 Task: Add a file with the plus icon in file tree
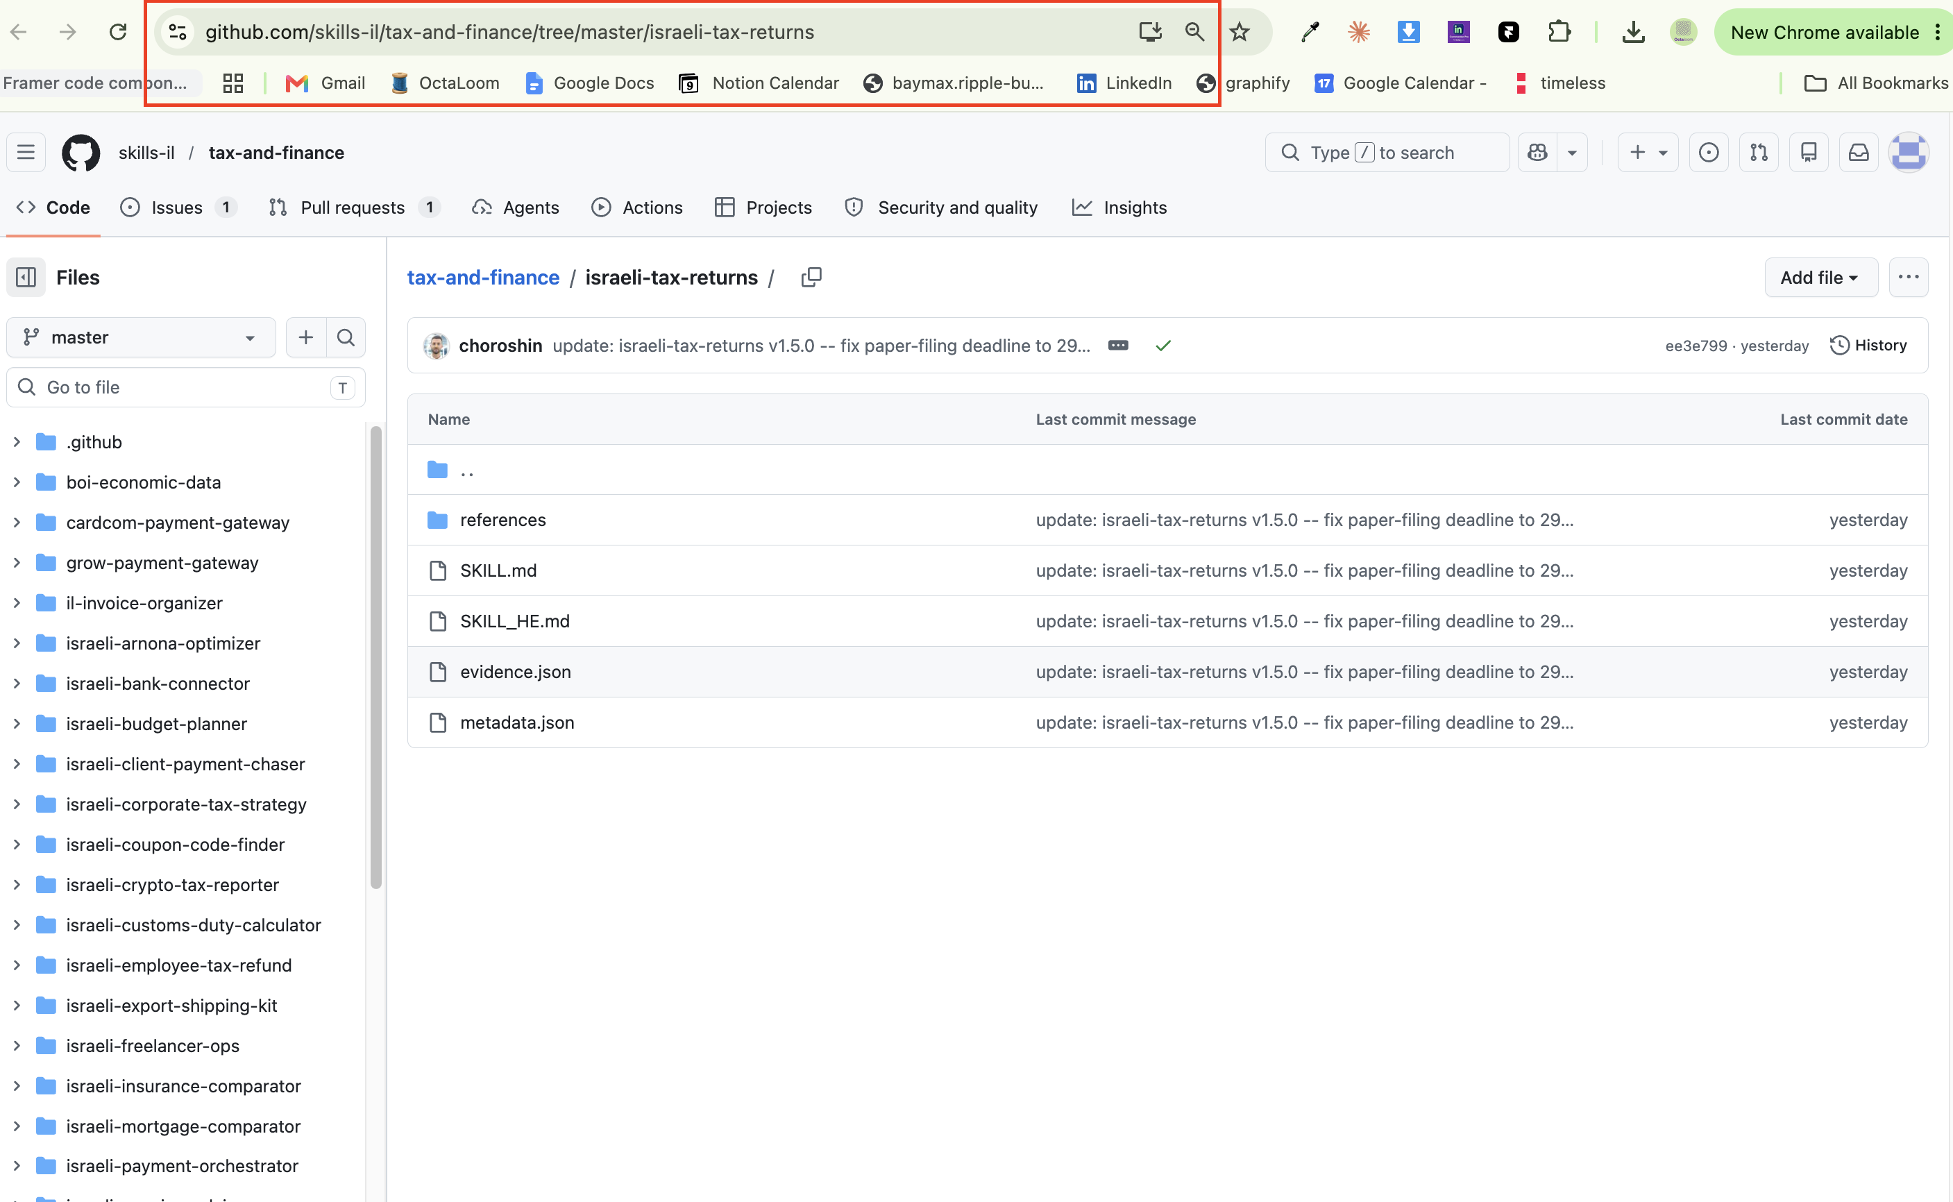tap(306, 337)
